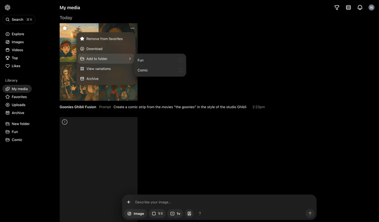Open the Comic folder in the sidebar
The height and width of the screenshot is (222, 379).
tap(14, 139)
